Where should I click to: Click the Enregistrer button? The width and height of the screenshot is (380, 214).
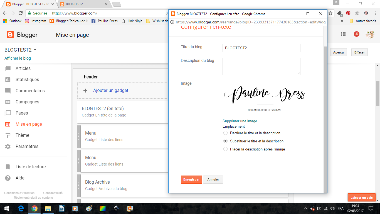pyautogui.click(x=191, y=179)
